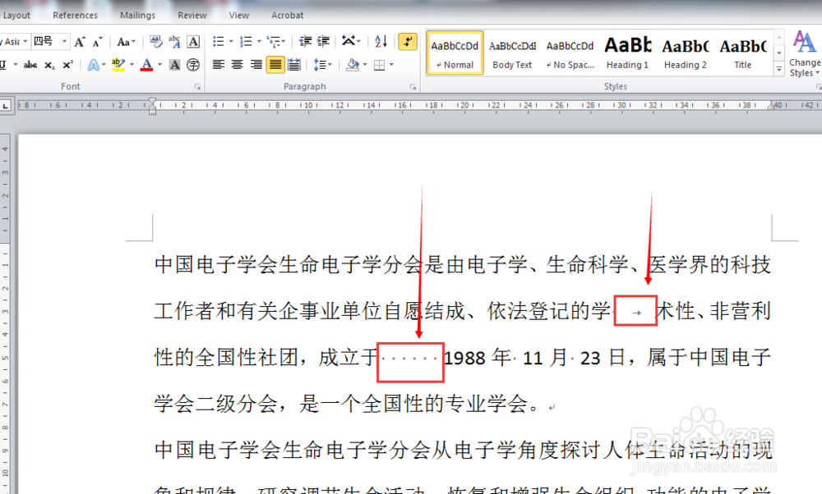
Task: Open Font dialog launcher
Action: [x=197, y=87]
